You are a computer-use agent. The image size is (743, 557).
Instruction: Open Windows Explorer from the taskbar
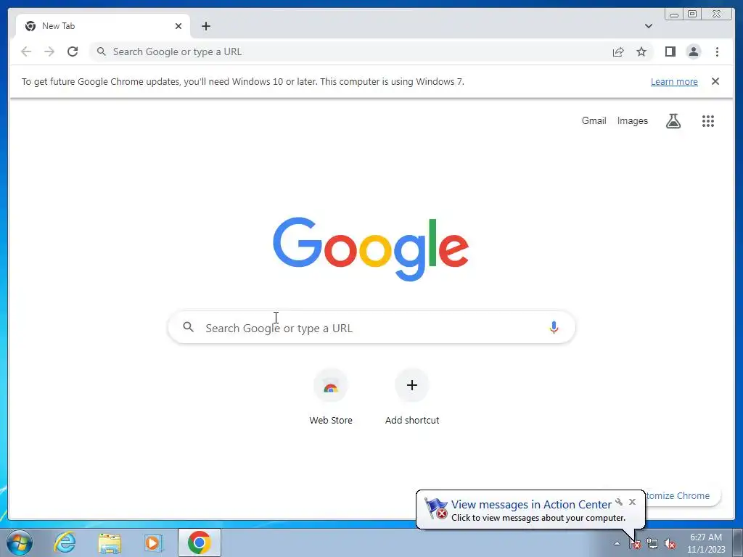click(x=110, y=542)
